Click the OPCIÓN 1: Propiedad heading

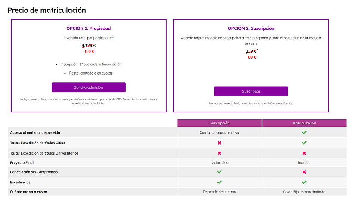[89, 28]
